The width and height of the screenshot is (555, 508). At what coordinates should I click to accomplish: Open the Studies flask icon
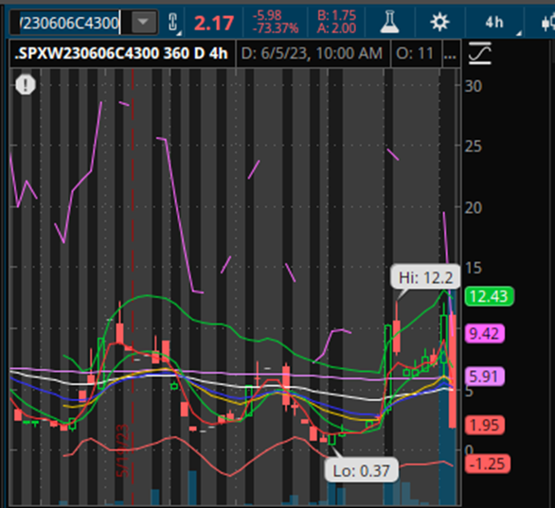pos(389,23)
